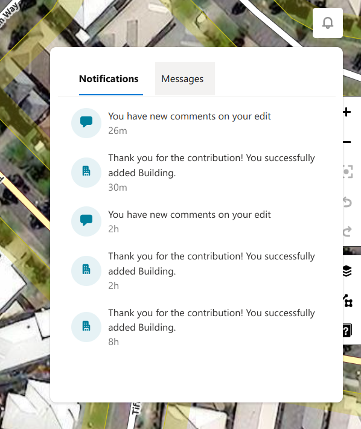
Task: Open the 26m new comments notification
Action: 197,123
